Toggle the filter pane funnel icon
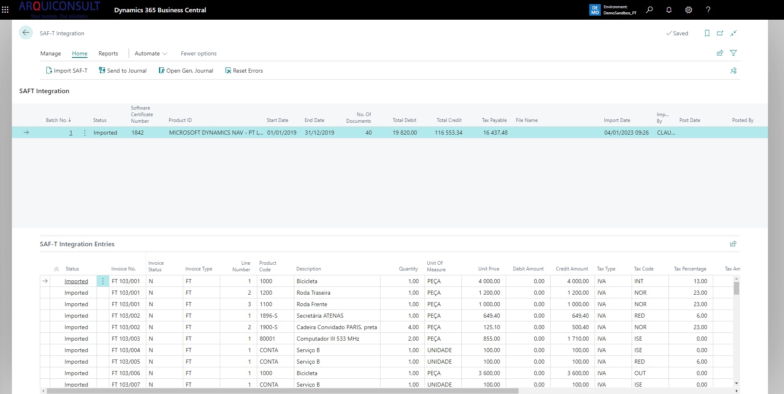This screenshot has width=784, height=394. pos(733,53)
